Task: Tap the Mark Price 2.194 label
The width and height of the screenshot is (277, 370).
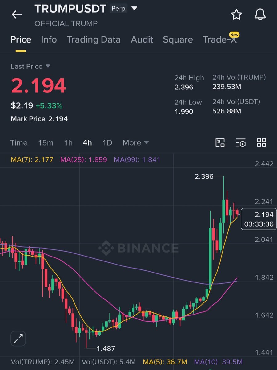Action: (39, 119)
